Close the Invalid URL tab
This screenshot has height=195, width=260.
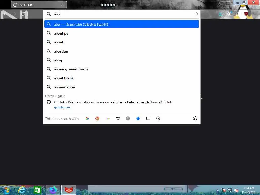[x=62, y=5]
